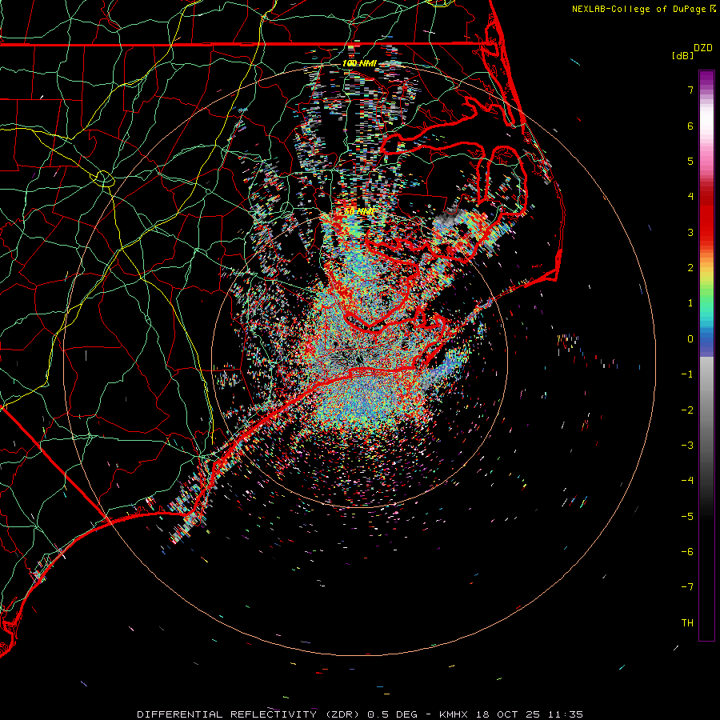Click the -7 value on the scale
Screen dimensions: 720x720
pyautogui.click(x=687, y=587)
